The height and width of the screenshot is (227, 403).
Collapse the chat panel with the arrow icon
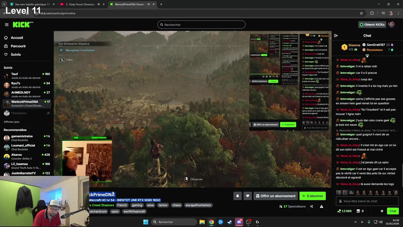point(336,36)
